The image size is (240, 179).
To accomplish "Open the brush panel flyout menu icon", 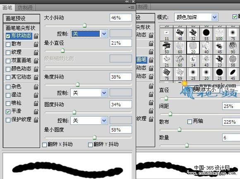I will [131, 7].
